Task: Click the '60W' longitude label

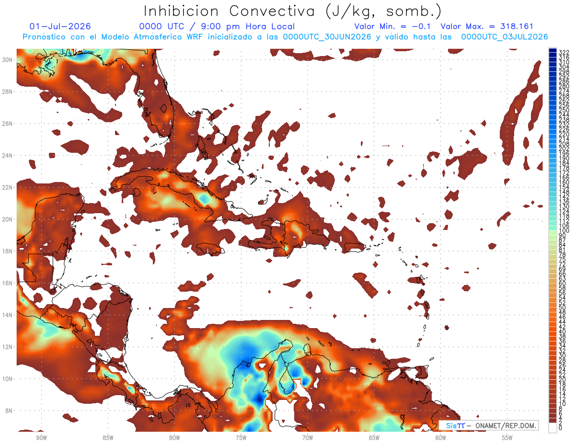Action: pyautogui.click(x=441, y=438)
